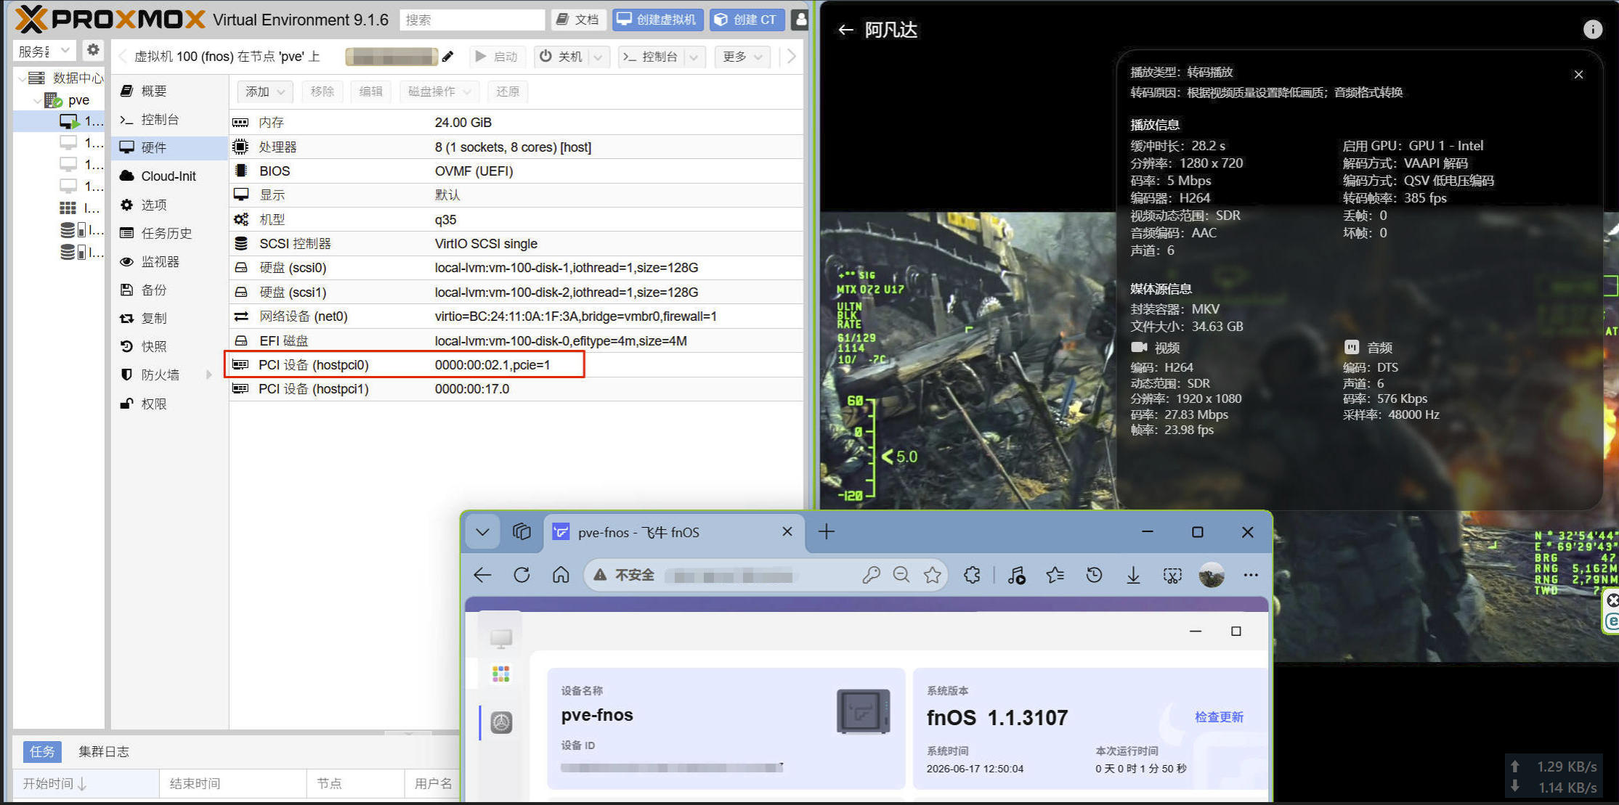1619x805 pixels.
Task: Click the browser workspaces icon
Action: point(522,532)
